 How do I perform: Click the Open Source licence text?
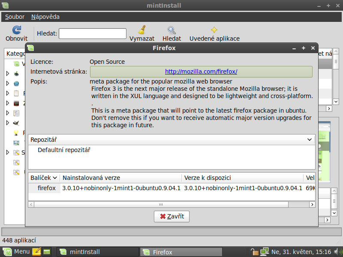tap(107, 62)
